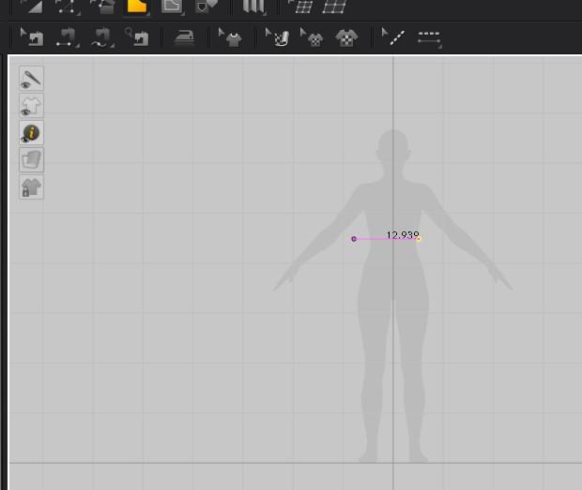
Task: Activate the Steam iron tool
Action: [185, 37]
